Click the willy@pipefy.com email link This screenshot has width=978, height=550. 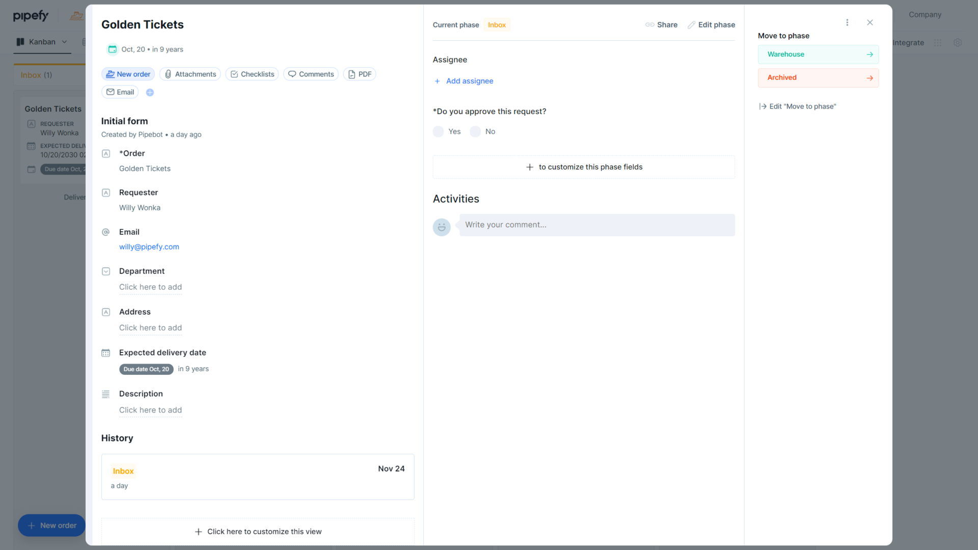(149, 246)
